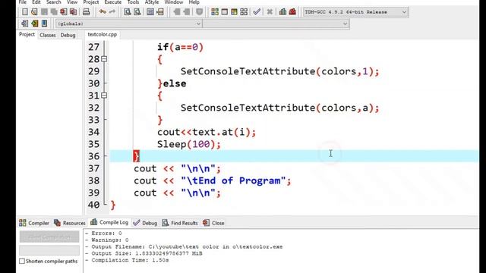Click the compilation progress bar
The width and height of the screenshot is (486, 273).
click(49, 250)
